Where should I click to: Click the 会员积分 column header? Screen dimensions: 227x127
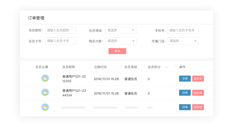[154, 67]
